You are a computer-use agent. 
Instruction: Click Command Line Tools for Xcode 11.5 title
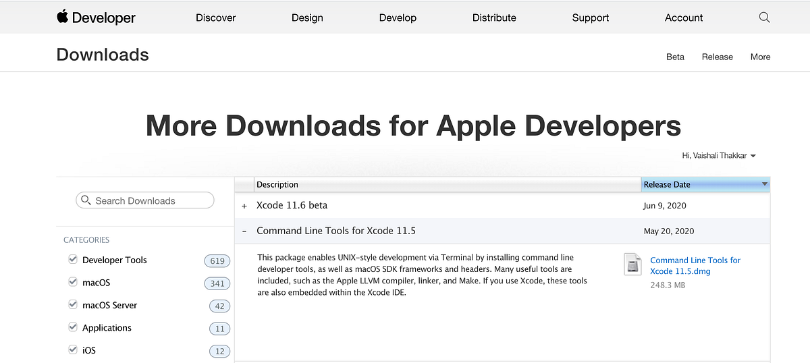(336, 231)
